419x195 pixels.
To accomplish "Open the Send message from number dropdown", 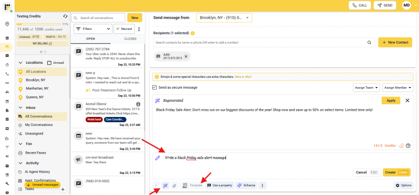I will pyautogui.click(x=224, y=18).
